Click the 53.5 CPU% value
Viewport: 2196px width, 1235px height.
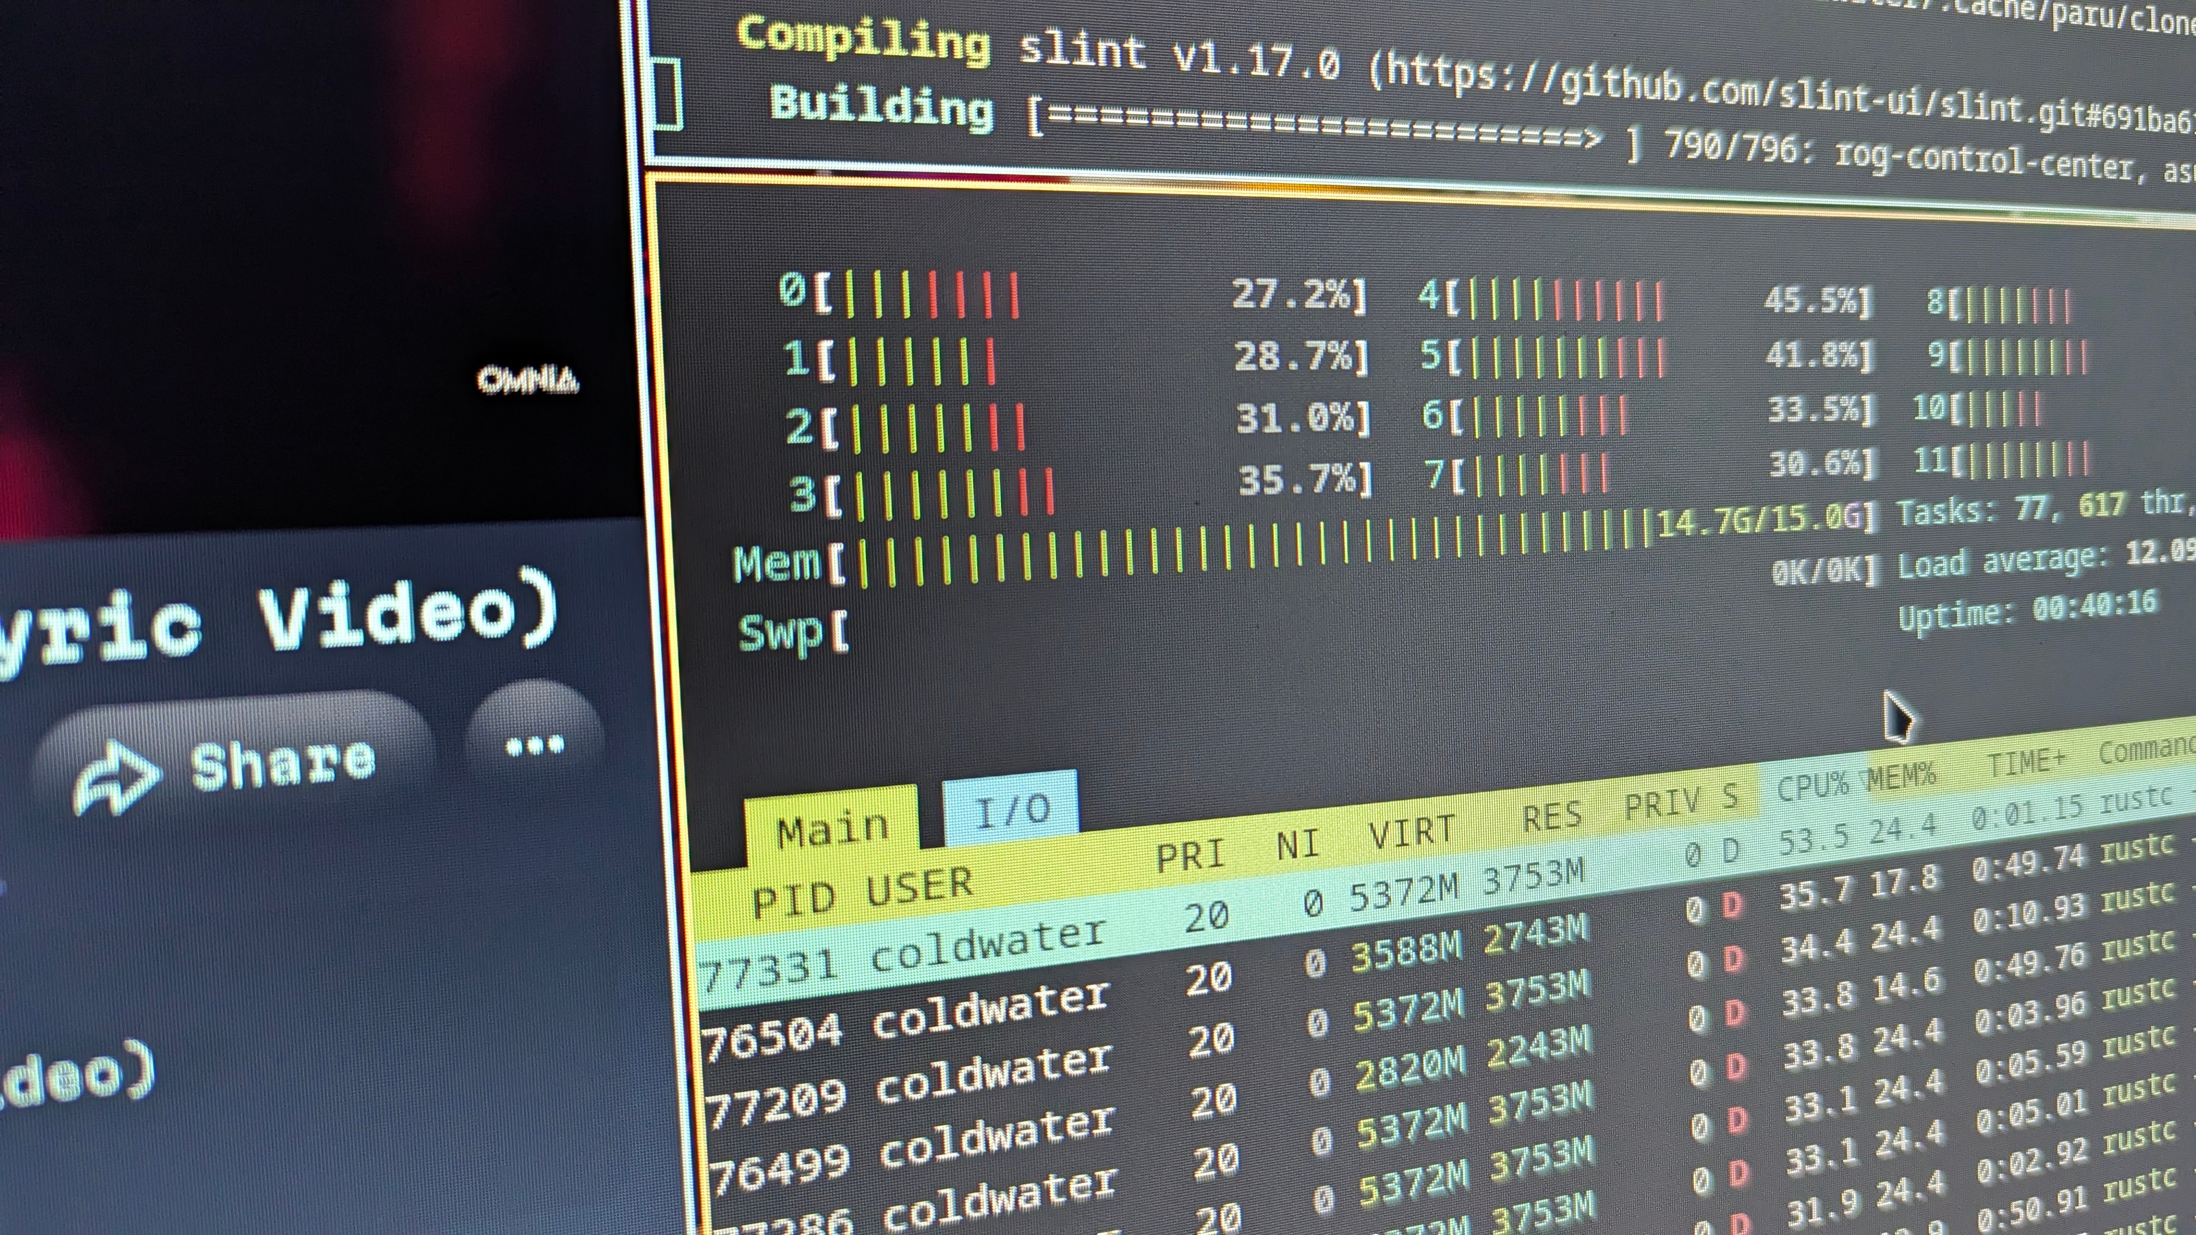[1814, 838]
